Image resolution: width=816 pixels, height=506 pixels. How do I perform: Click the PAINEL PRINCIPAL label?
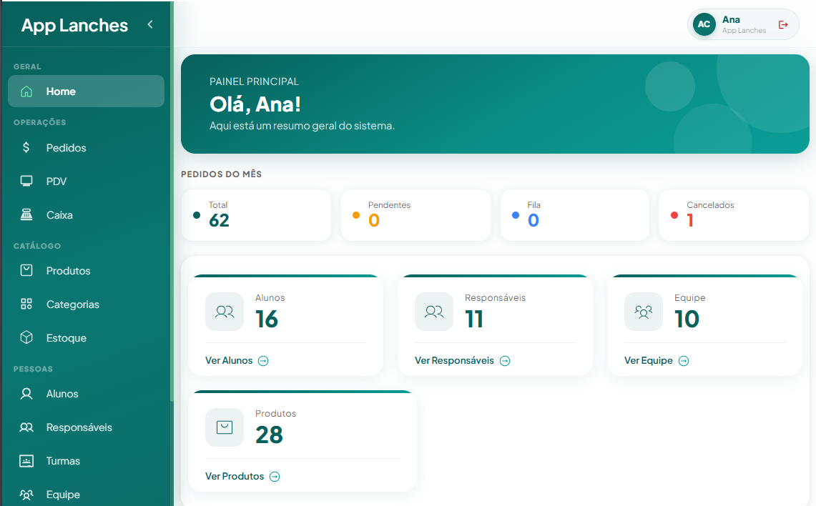tap(254, 81)
